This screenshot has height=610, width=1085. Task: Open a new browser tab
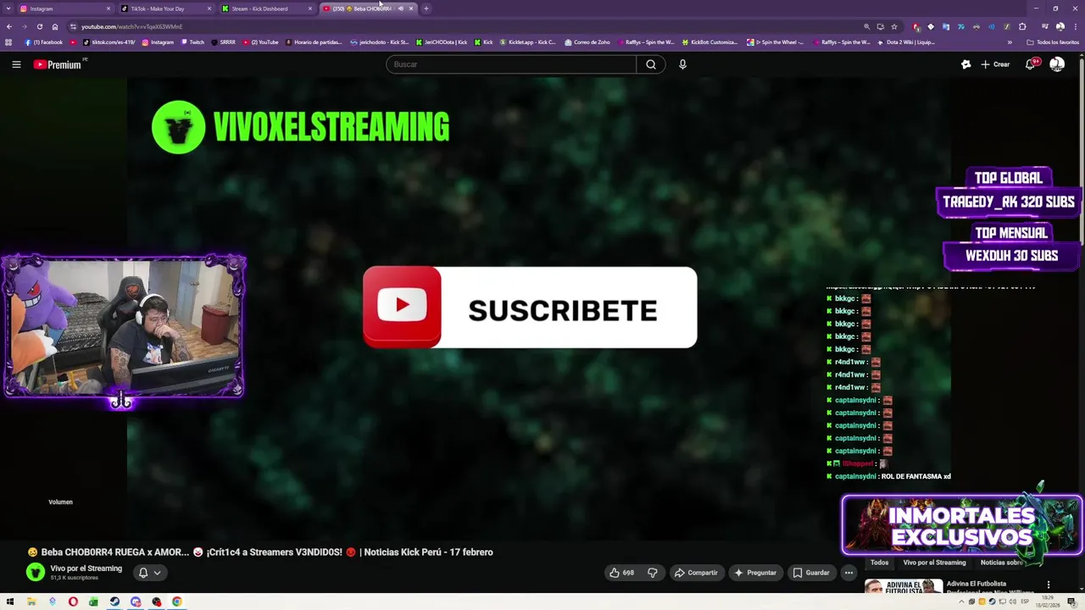click(426, 8)
